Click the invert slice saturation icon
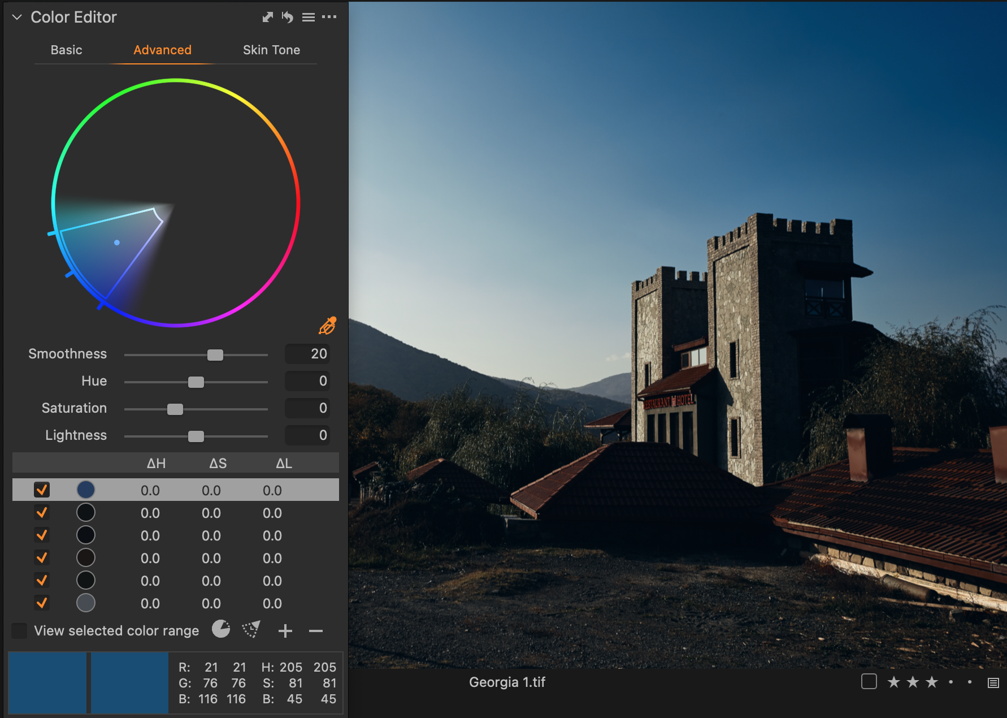Viewport: 1007px width, 718px height. click(x=251, y=629)
